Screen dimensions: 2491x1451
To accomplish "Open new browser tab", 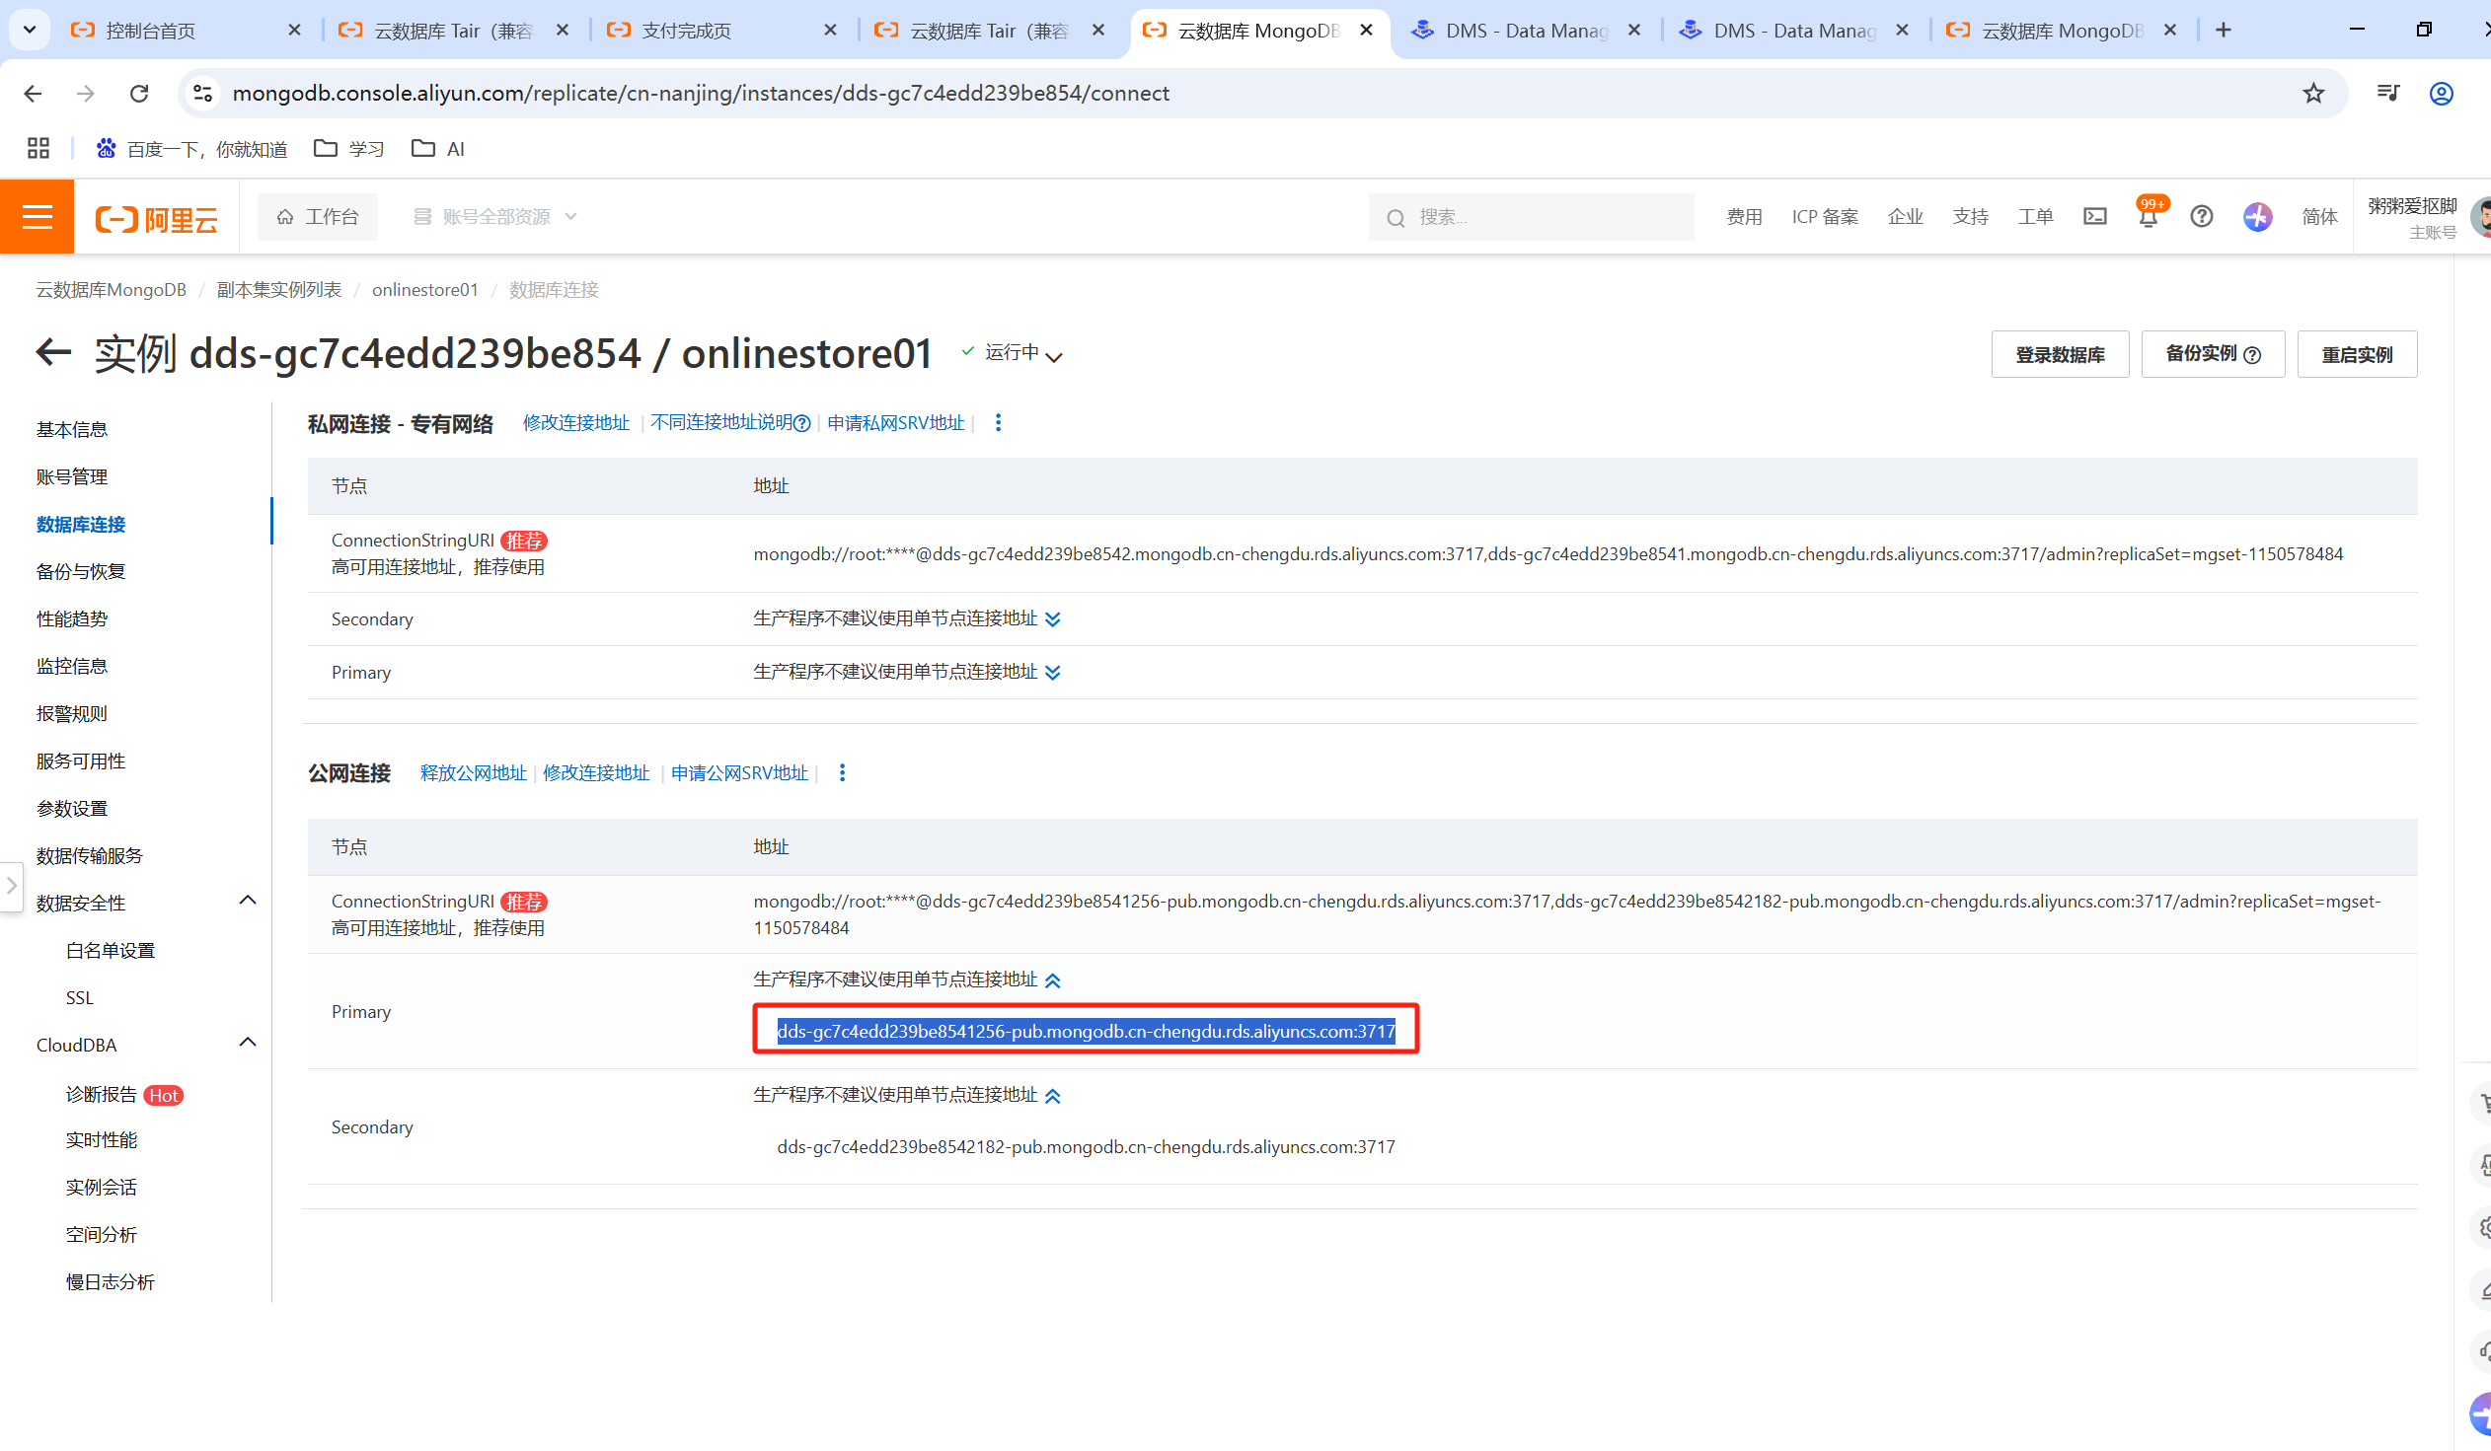I will [x=2224, y=30].
